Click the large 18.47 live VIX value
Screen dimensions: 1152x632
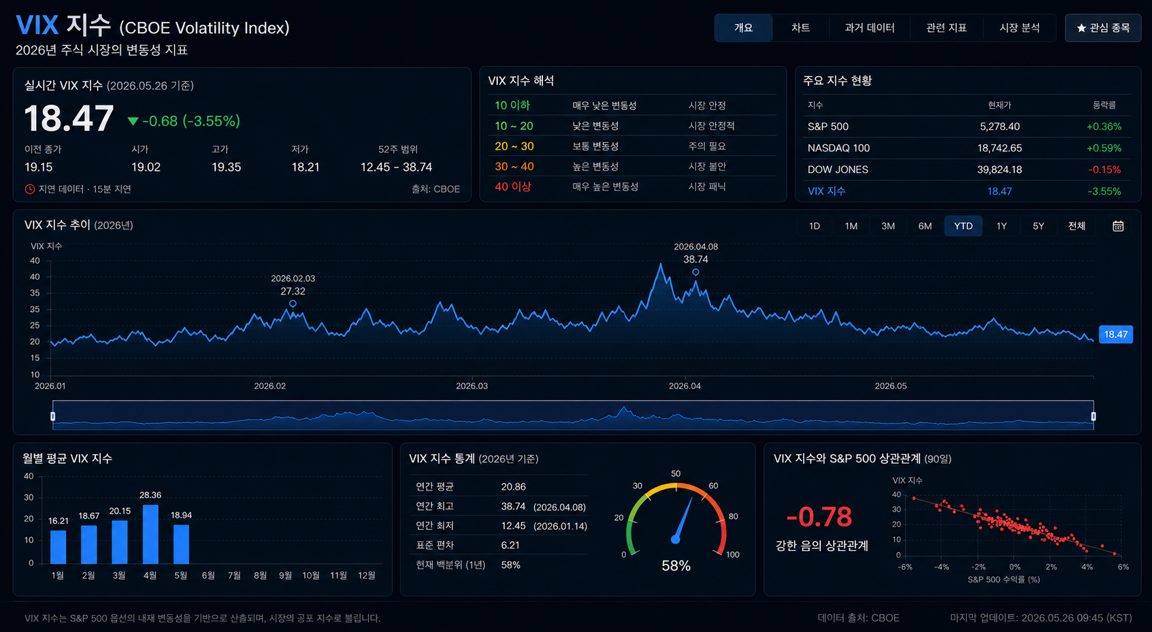(x=69, y=118)
